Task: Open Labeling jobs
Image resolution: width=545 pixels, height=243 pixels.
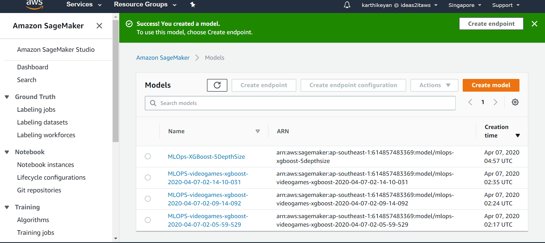Action: coord(36,109)
